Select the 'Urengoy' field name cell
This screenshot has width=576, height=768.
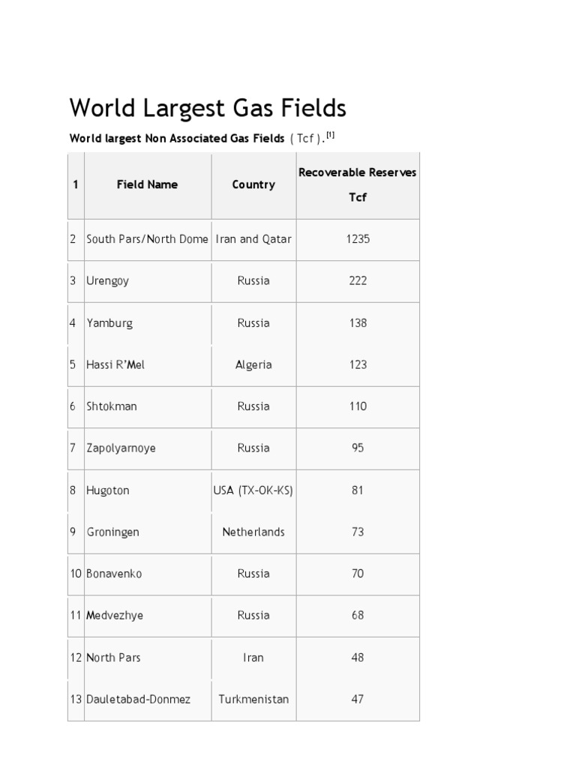108,281
